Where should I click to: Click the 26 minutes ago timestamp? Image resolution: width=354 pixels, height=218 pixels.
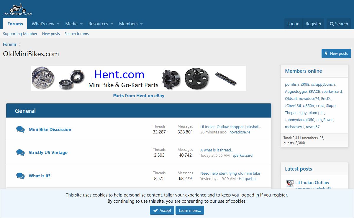[214, 132]
